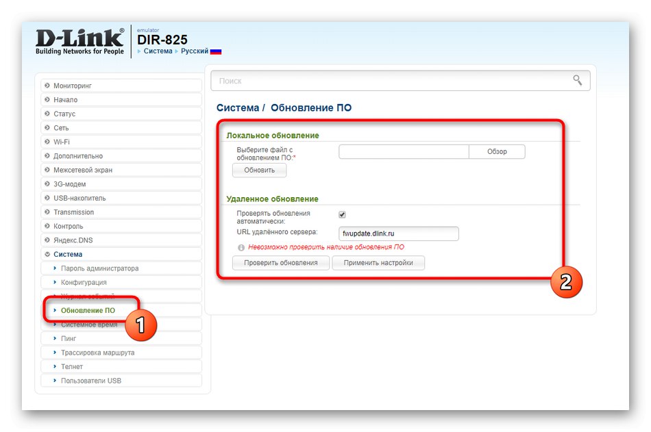Click the DIR-825 model title

click(x=162, y=40)
